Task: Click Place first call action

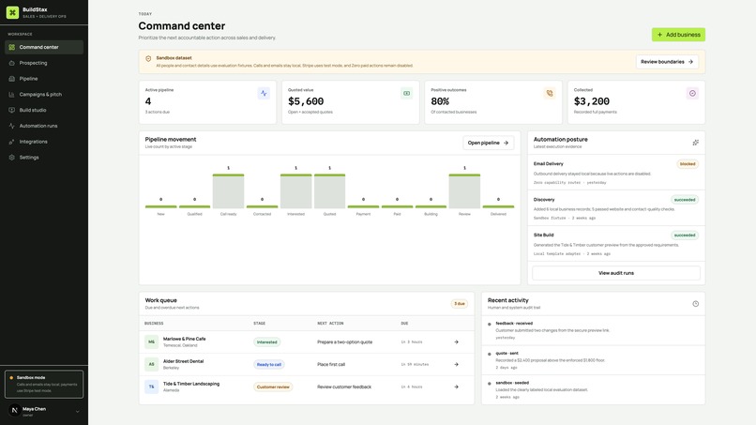Action: [331, 365]
